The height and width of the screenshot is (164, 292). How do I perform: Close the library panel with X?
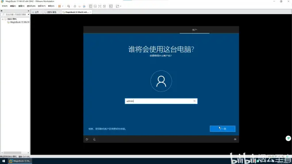28,11
